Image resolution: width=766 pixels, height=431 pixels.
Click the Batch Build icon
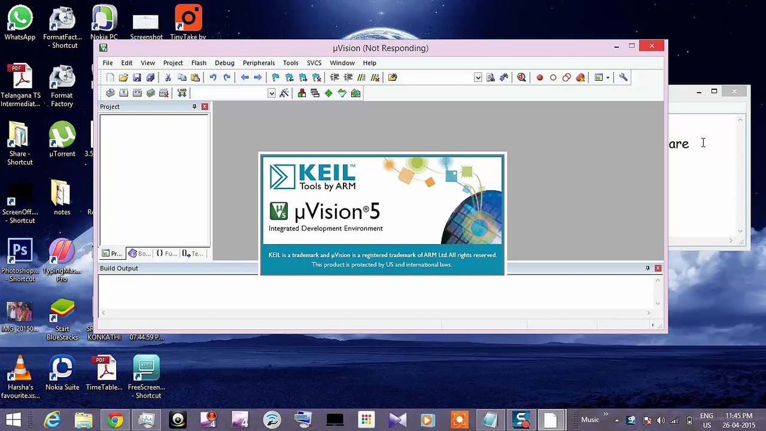point(151,93)
